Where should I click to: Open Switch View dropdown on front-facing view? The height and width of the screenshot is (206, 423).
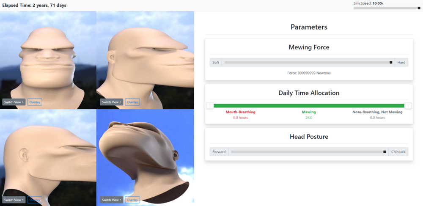14,102
